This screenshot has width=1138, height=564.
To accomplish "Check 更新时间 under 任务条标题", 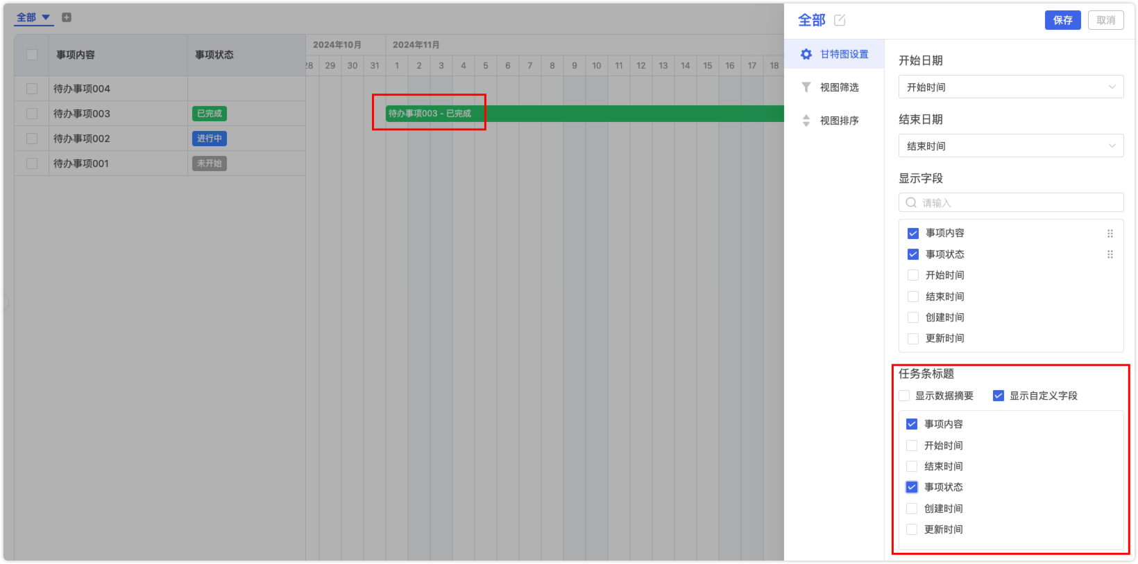I will coord(912,529).
